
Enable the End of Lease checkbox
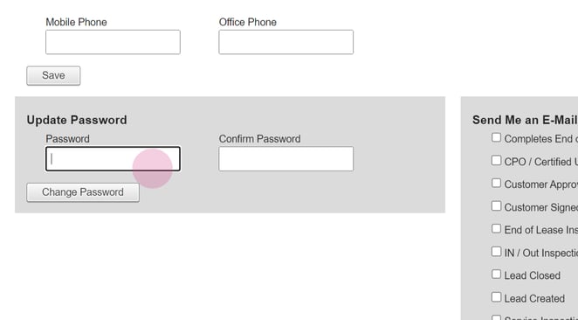pos(496,229)
